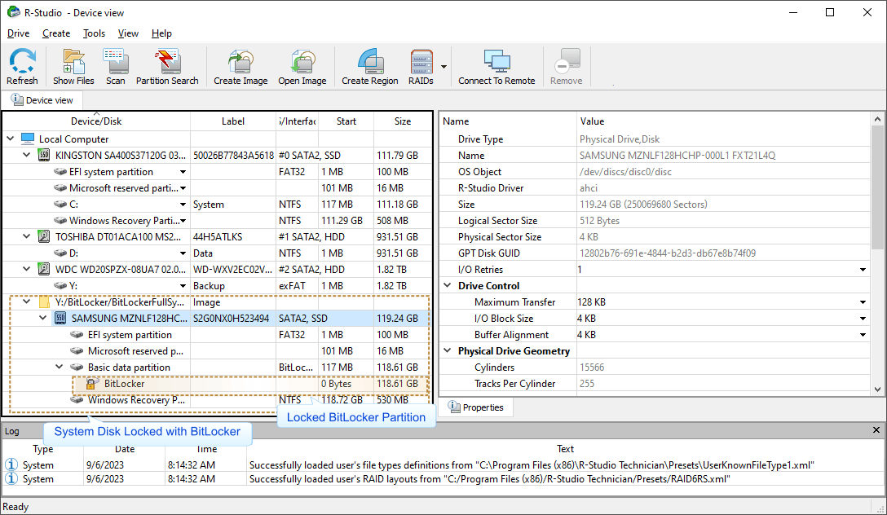
Task: Click the Windows Recovery Parti... disk icon
Action: 60,221
